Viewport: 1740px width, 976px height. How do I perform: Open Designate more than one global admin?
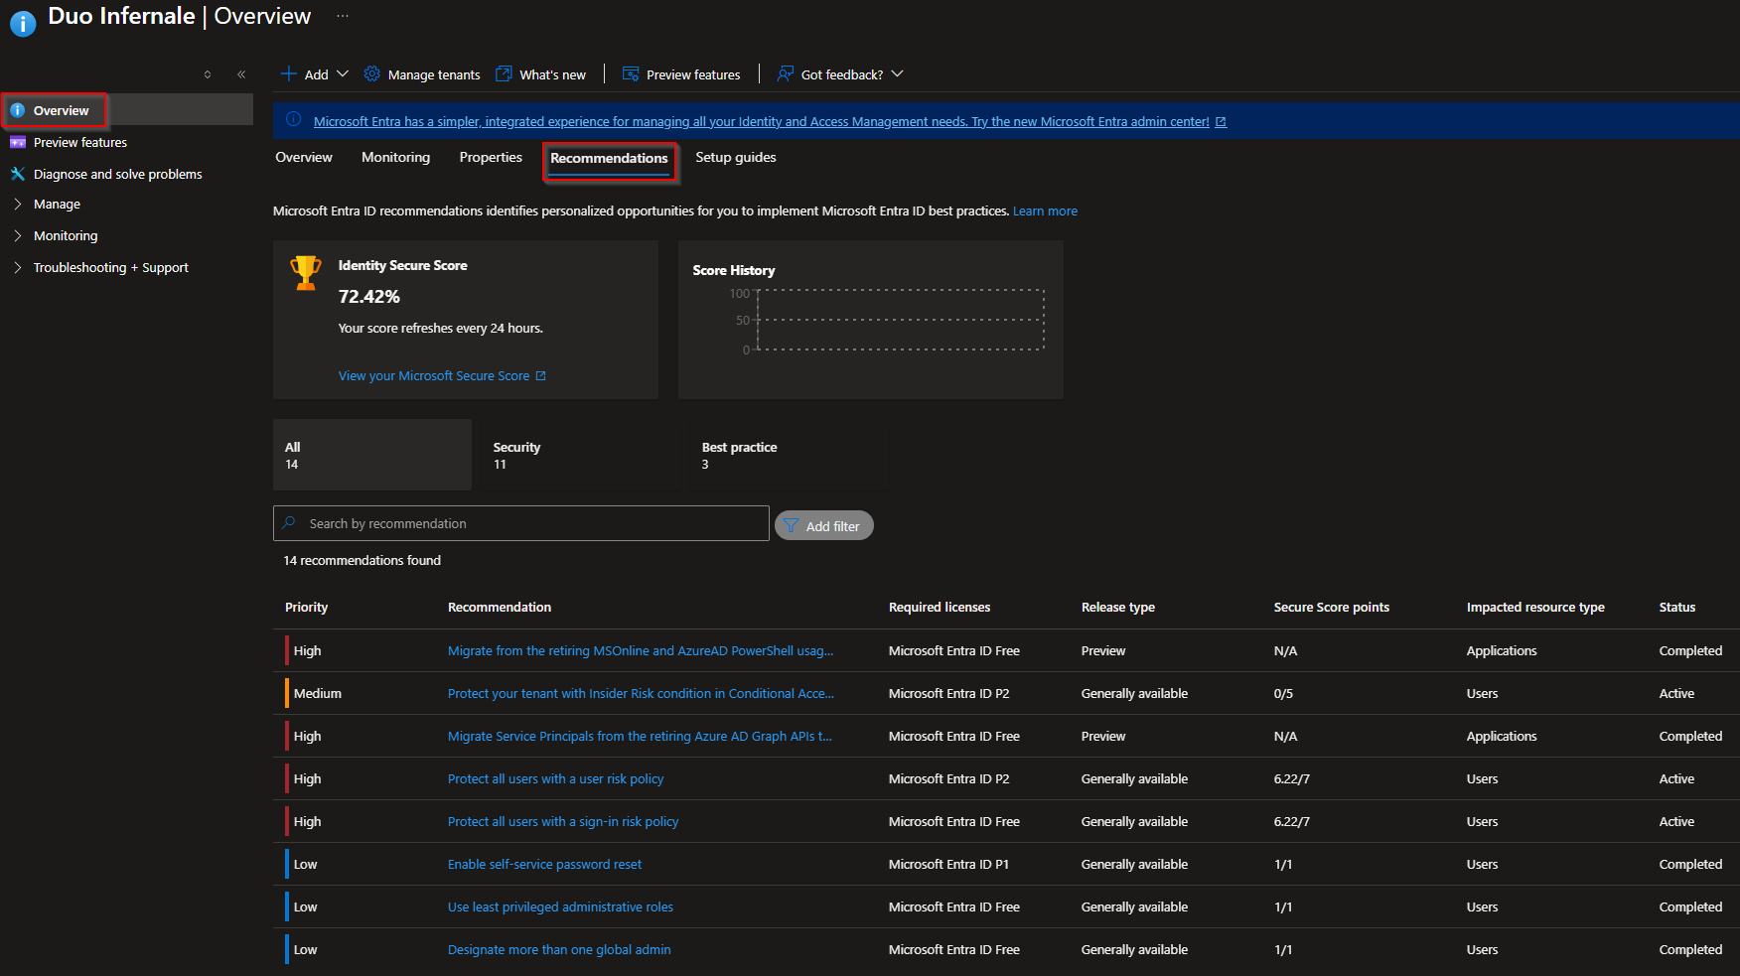[559, 949]
